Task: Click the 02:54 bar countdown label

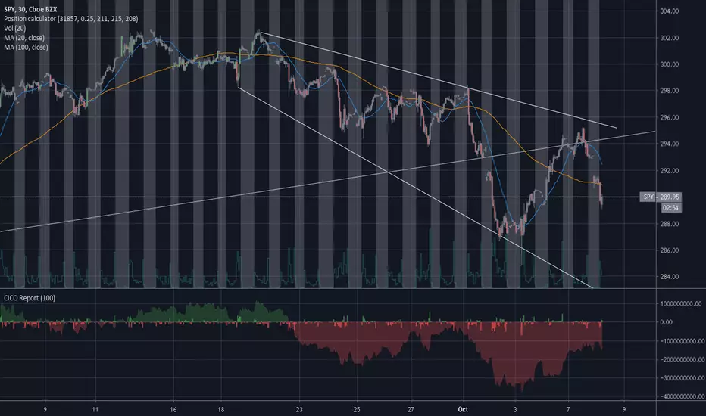Action: [671, 207]
